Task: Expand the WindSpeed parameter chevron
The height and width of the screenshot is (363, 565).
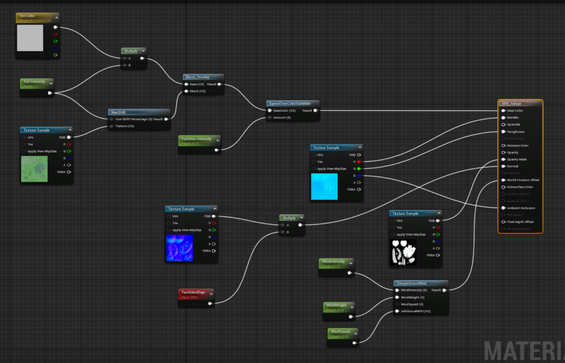Action: (355, 333)
